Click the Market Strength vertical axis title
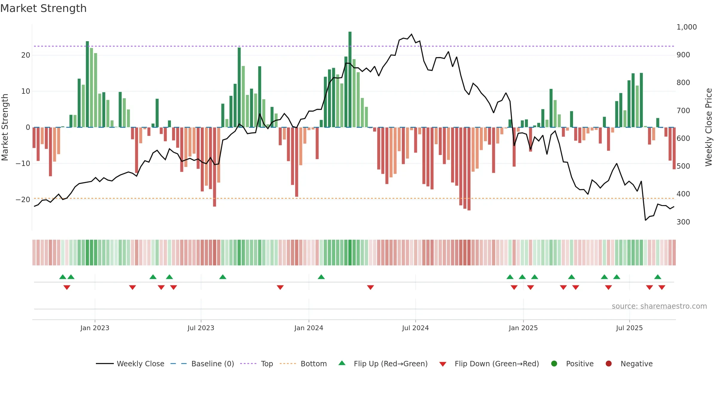The width and height of the screenshot is (717, 403). [5, 127]
